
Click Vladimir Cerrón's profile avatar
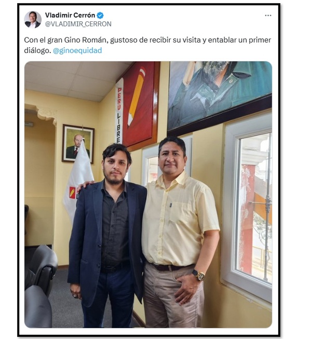click(33, 20)
